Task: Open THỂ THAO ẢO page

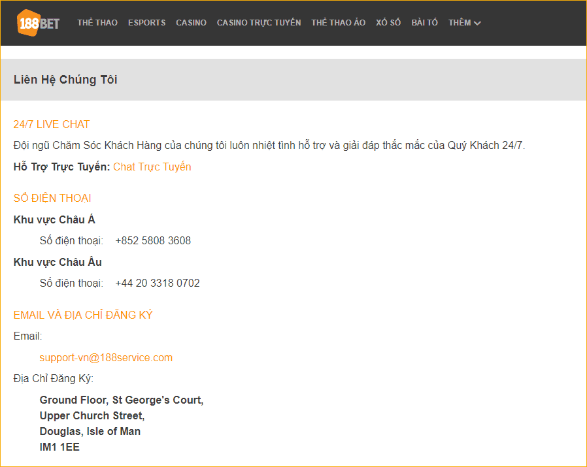Action: (x=339, y=22)
